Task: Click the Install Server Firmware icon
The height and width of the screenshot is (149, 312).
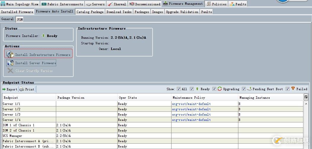Action: click(10, 63)
